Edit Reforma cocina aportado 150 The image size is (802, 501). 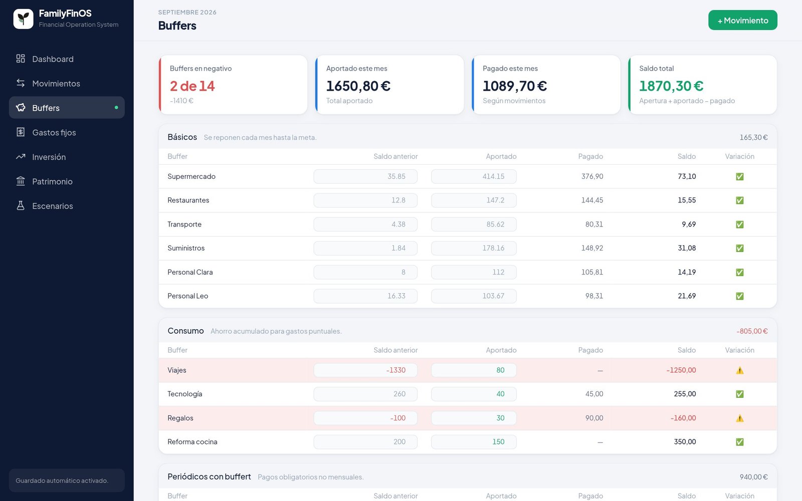pos(474,441)
